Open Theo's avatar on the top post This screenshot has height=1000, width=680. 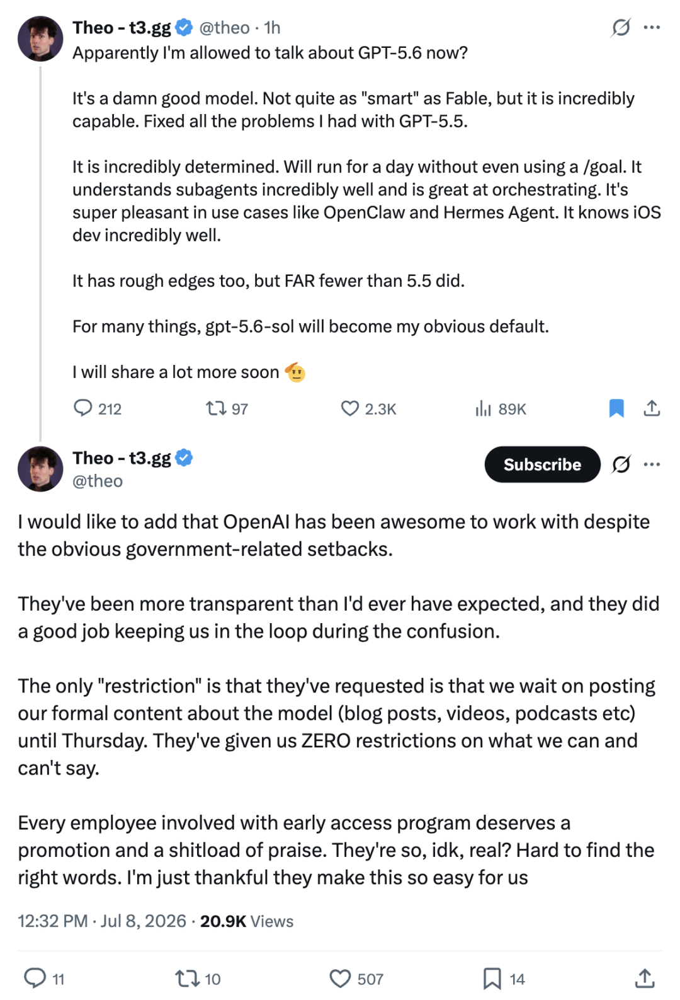(40, 38)
